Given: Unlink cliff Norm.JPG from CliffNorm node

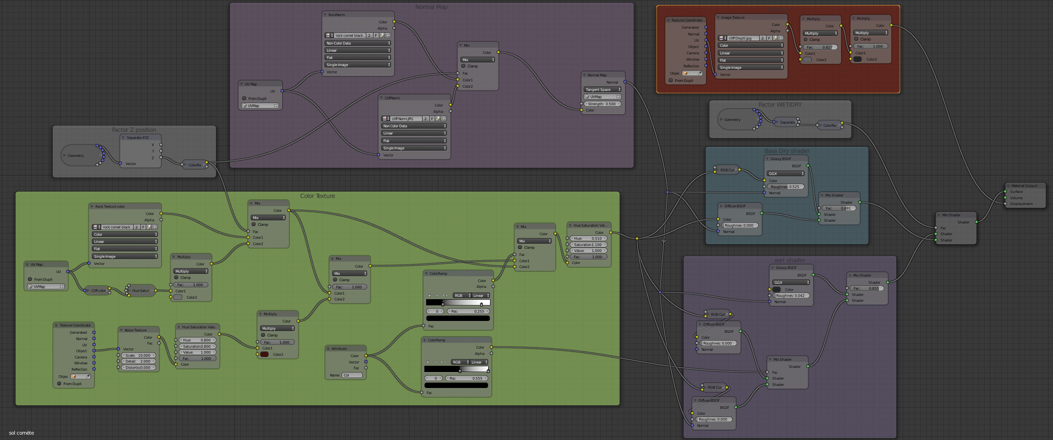Looking at the screenshot, I should point(444,119).
